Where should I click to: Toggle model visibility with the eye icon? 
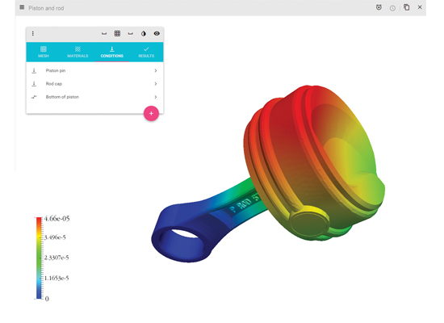tap(157, 34)
